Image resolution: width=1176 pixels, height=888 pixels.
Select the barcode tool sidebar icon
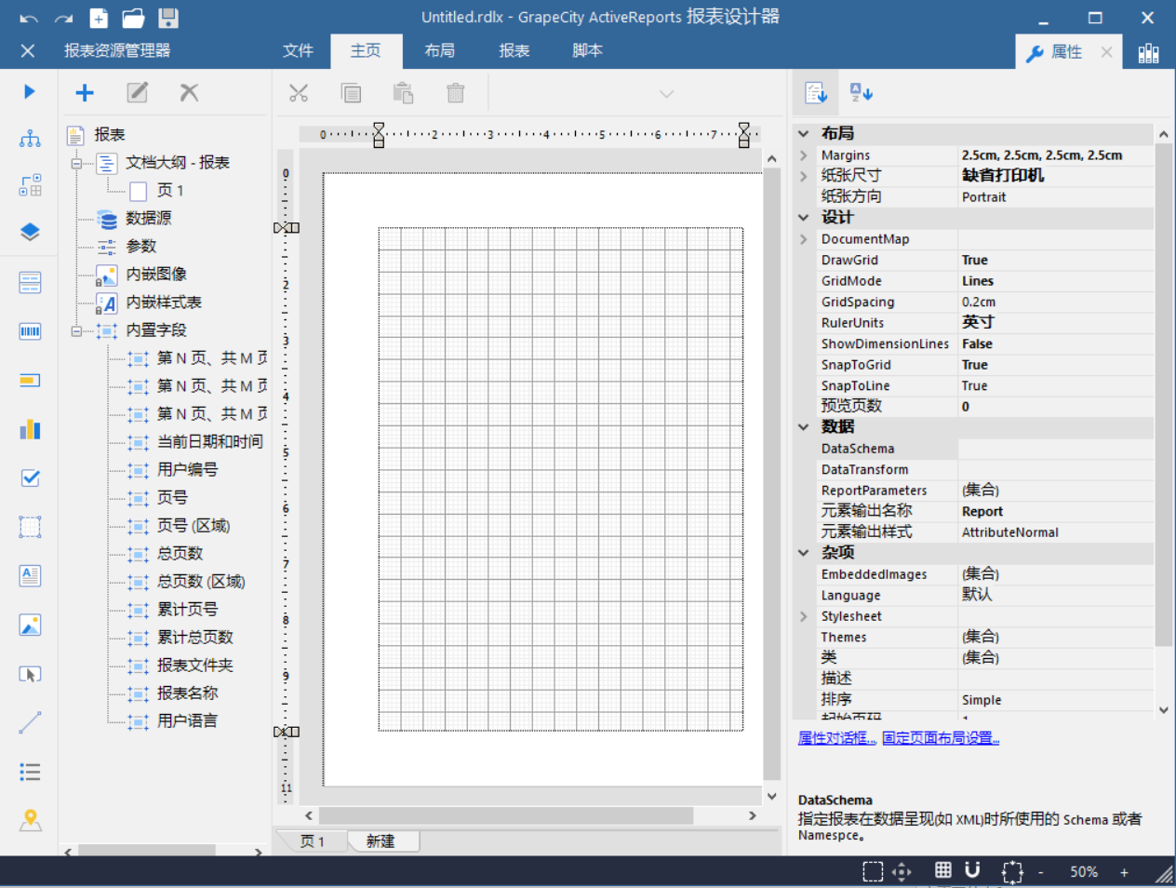pos(30,330)
